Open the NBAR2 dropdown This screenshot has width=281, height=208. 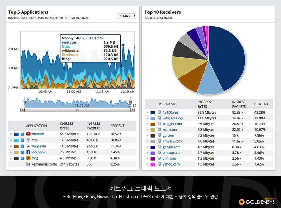point(126,16)
